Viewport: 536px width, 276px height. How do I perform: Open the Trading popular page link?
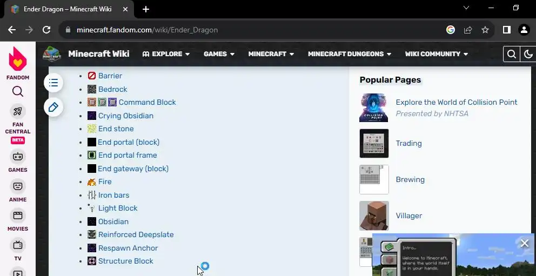(x=409, y=144)
